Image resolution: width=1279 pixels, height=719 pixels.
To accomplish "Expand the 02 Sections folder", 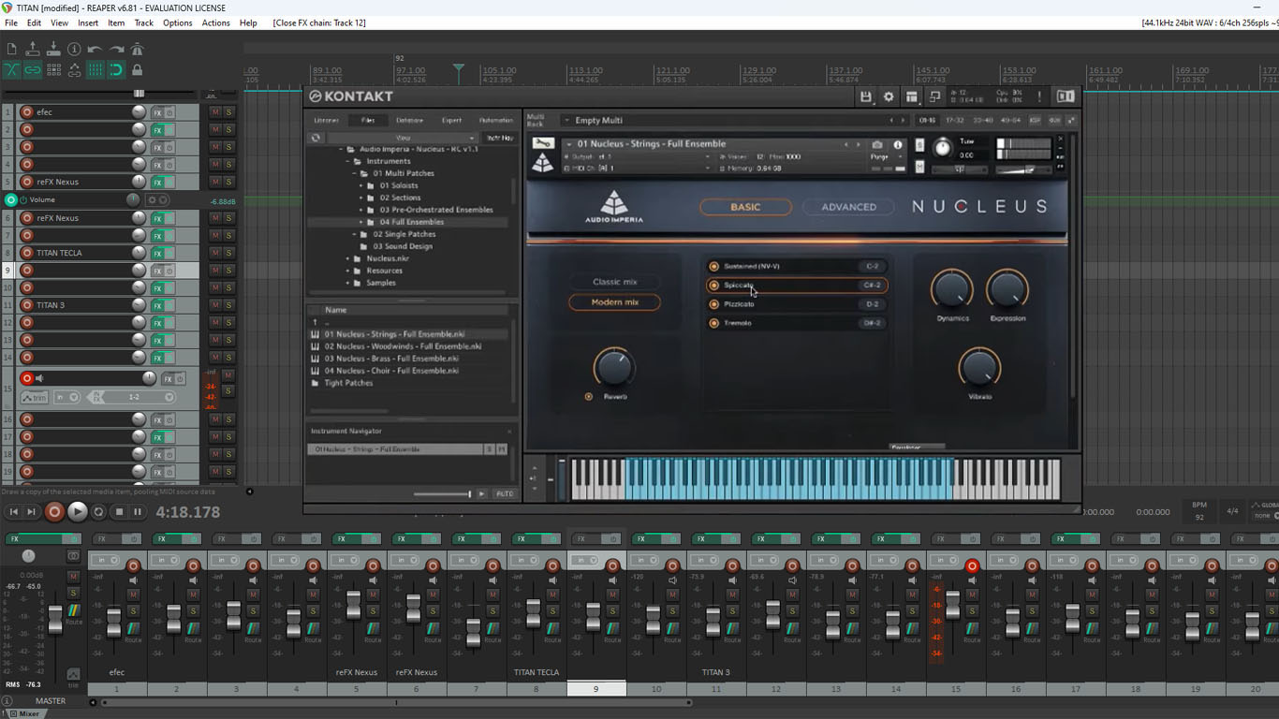I will click(360, 198).
